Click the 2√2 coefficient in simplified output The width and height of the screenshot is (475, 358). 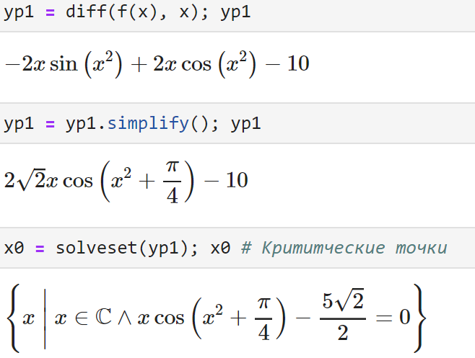pos(24,180)
